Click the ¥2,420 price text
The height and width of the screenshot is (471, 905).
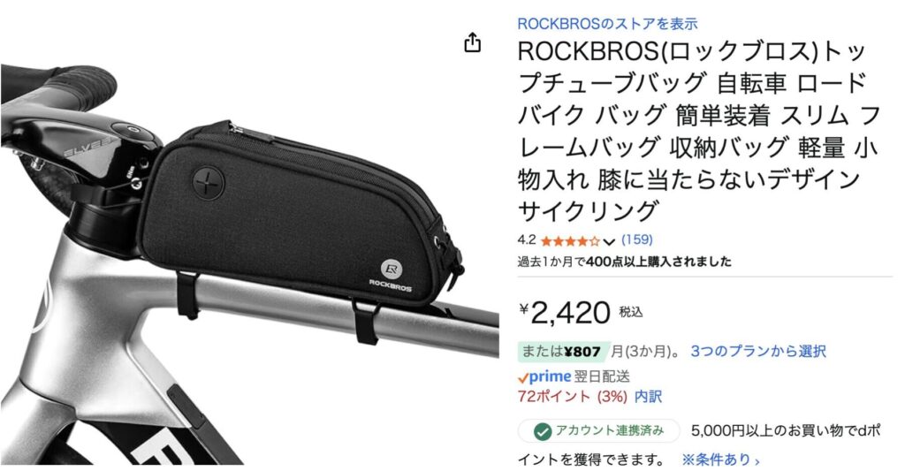point(565,312)
